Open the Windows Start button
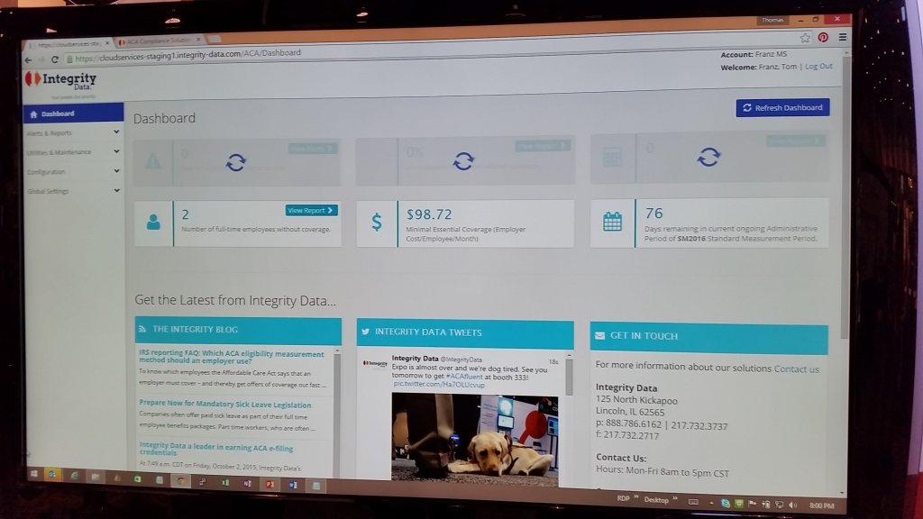This screenshot has height=519, width=923. point(33,474)
